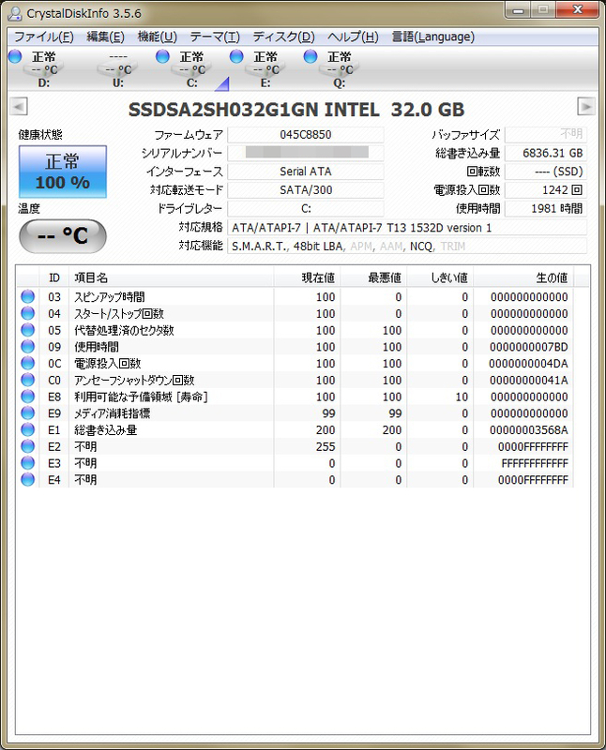
Task: Click status orb for スタート/ストップ回数 row
Action: [28, 313]
